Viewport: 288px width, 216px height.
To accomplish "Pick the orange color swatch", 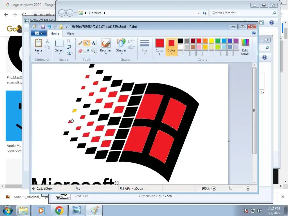I will pyautogui.click(x=205, y=41).
